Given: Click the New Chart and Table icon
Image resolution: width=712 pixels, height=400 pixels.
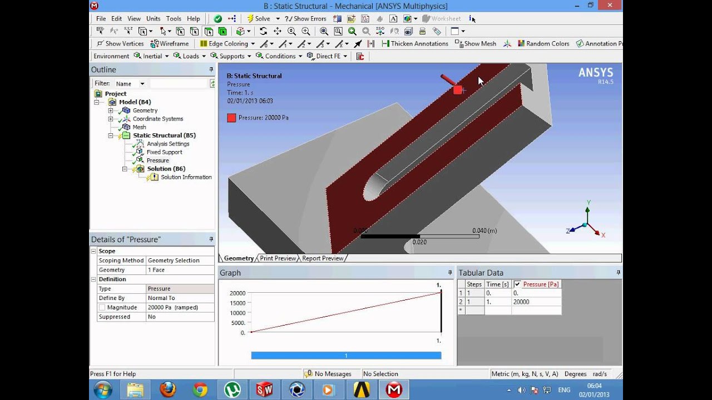Looking at the screenshot, I should pos(365,18).
